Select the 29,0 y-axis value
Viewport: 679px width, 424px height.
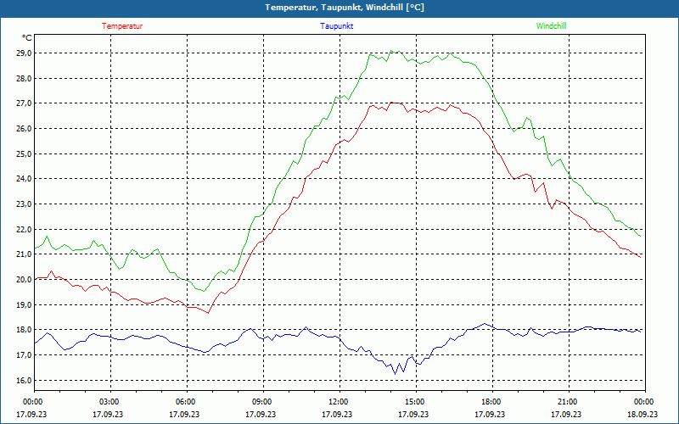[x=25, y=53]
